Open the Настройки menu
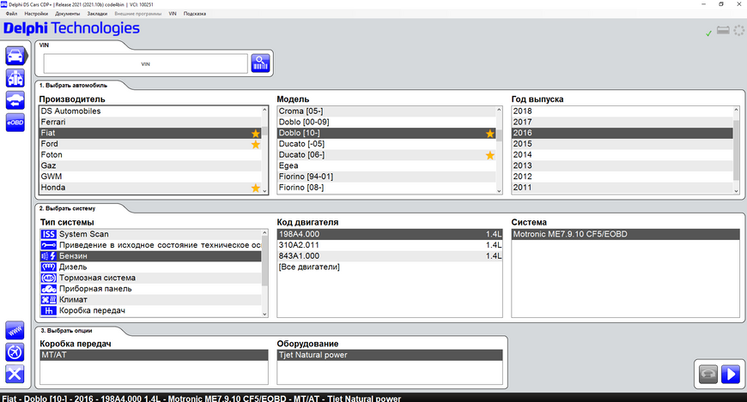Screen dimensions: 747x402 (x=36, y=14)
